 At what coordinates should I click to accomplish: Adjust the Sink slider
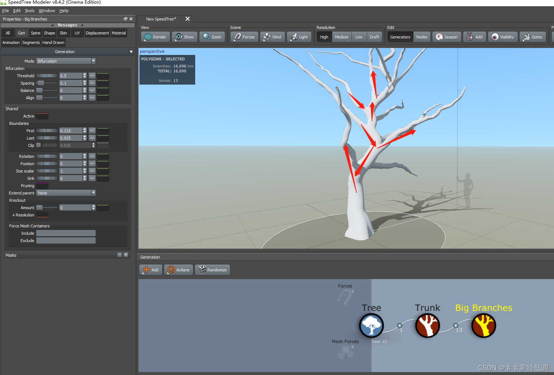pos(47,178)
